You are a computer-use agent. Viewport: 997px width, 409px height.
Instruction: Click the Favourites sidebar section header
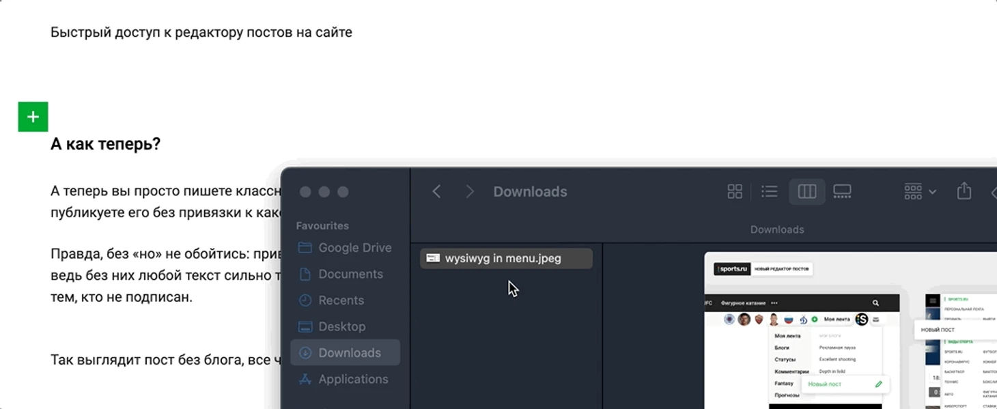point(322,225)
